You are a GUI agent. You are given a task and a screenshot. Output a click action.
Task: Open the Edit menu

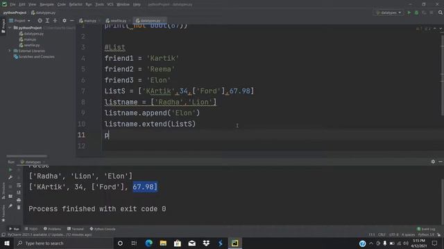[x=22, y=5]
